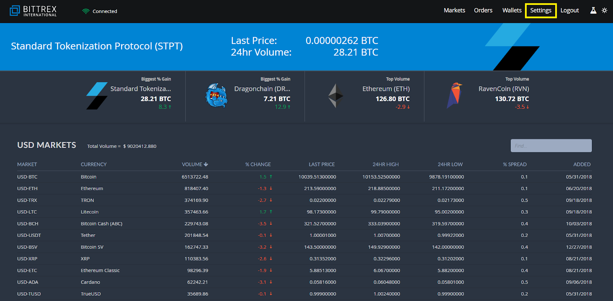Open the USD-BCH market row
Viewport: 613px width, 301px height.
pos(305,224)
